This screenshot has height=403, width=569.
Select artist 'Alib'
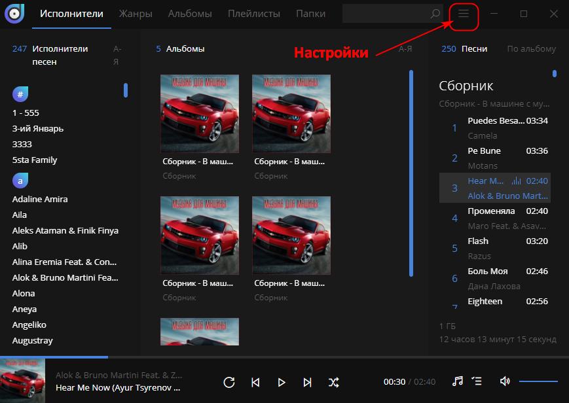(20, 246)
